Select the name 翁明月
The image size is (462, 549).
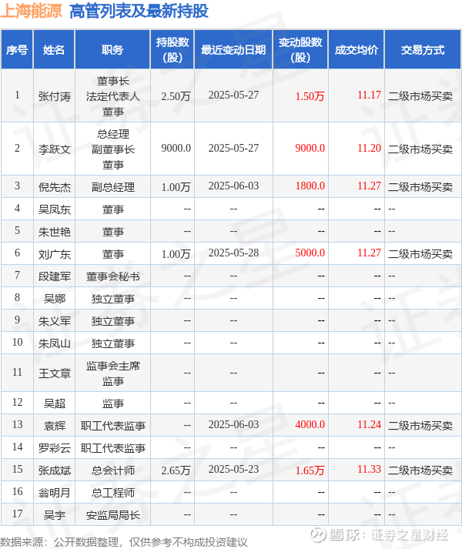pyautogui.click(x=55, y=493)
